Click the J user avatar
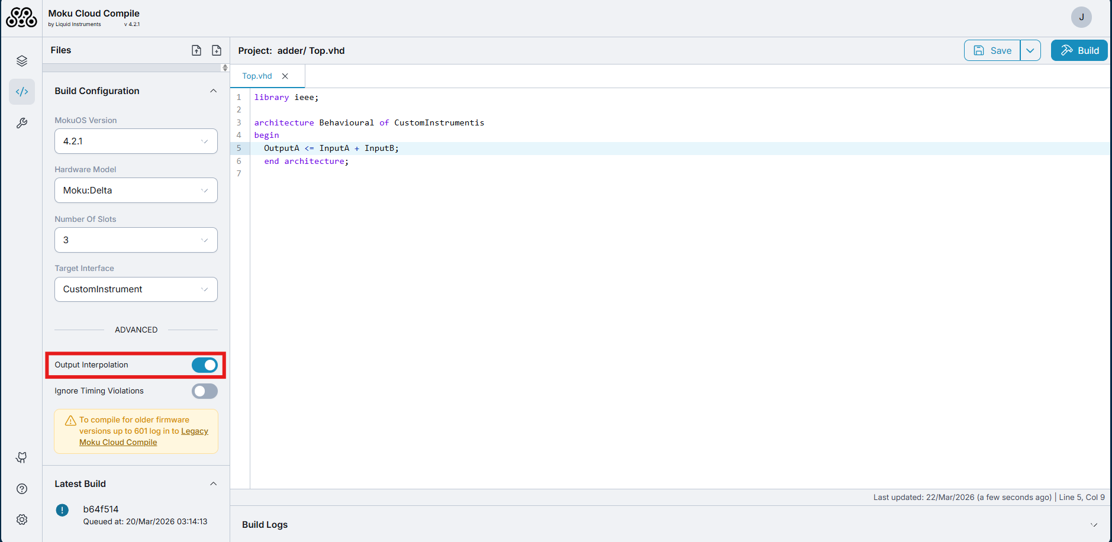Screen dimensions: 1112x542 [1081, 17]
